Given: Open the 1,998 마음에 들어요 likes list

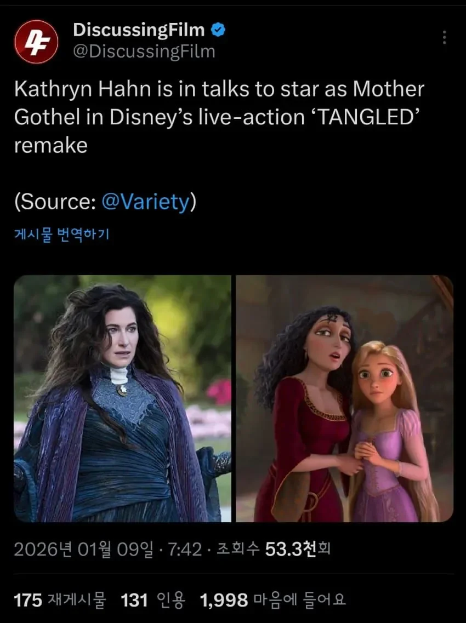Looking at the screenshot, I should [273, 600].
